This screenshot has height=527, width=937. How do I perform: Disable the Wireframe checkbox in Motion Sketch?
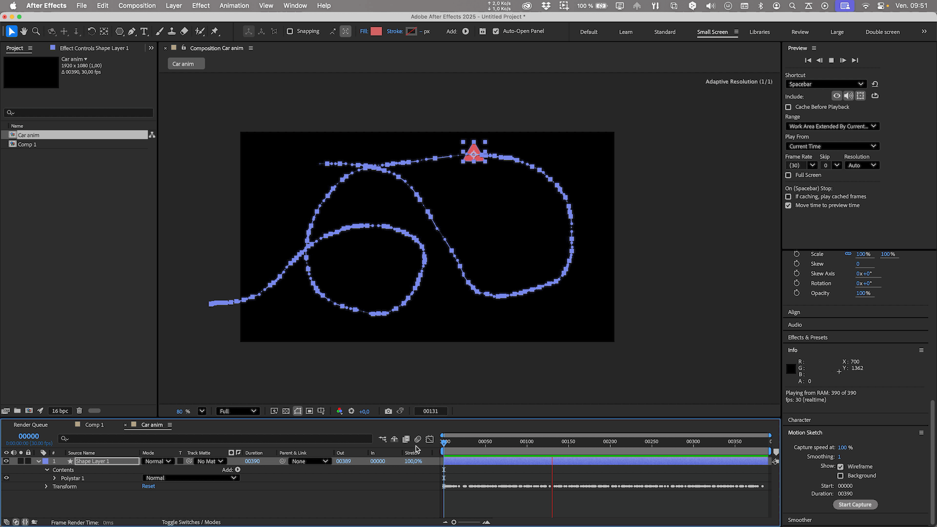tap(840, 466)
